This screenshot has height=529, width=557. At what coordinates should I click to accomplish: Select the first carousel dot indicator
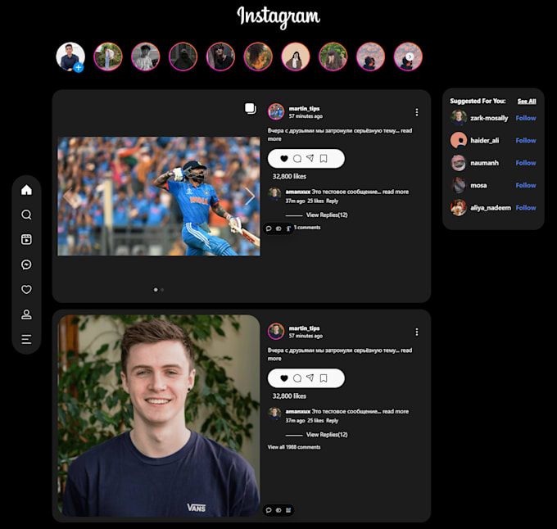click(x=156, y=290)
